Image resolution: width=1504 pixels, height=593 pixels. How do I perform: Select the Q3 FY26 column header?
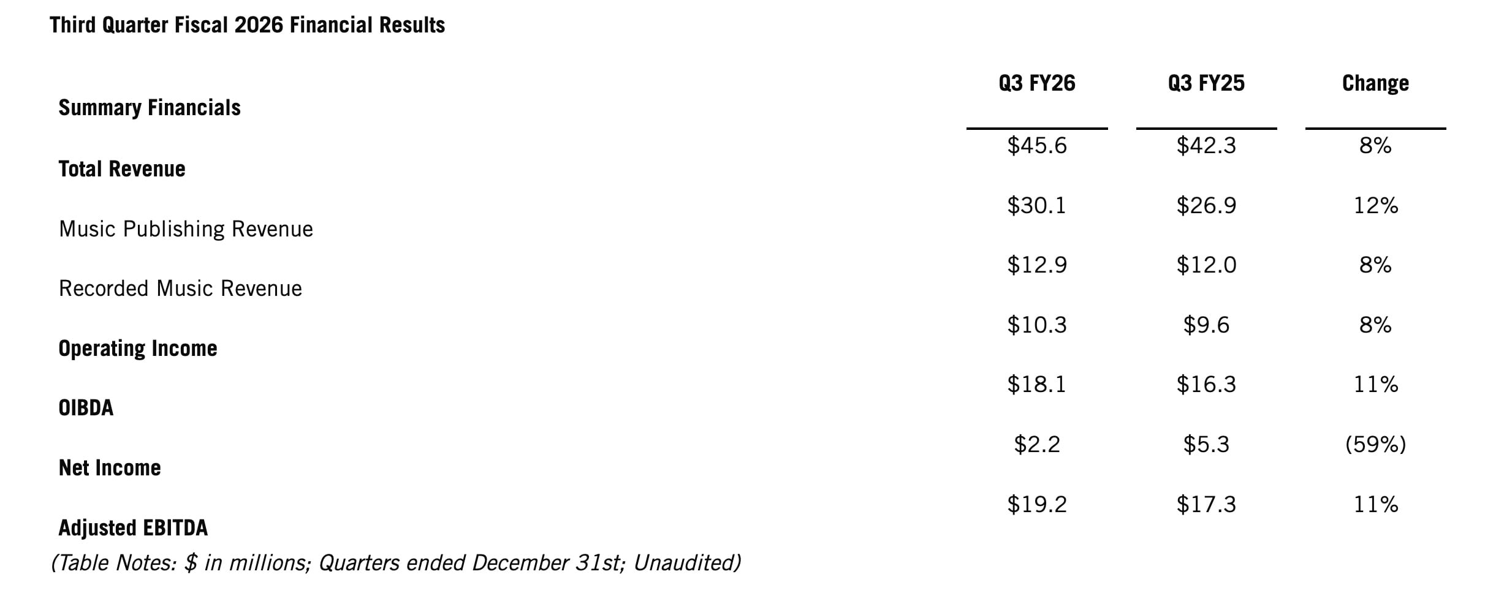1036,83
